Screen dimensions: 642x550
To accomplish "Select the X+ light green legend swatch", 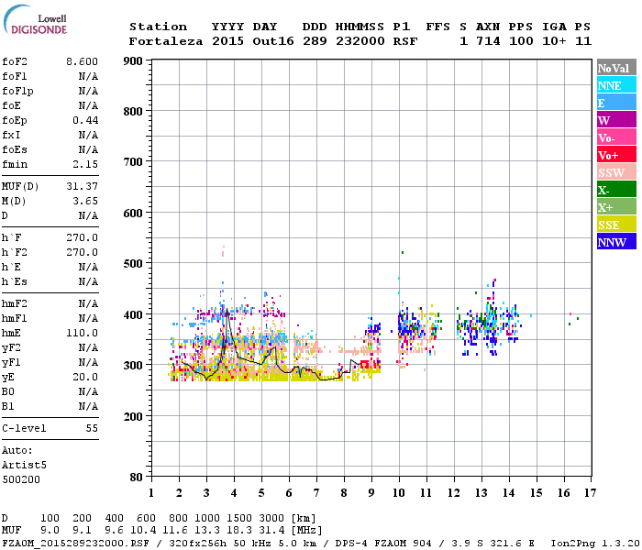I will point(616,207).
